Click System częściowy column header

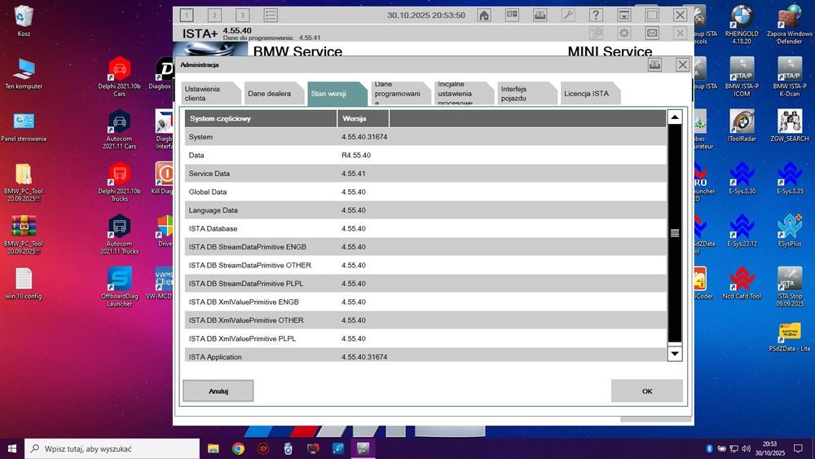[261, 118]
